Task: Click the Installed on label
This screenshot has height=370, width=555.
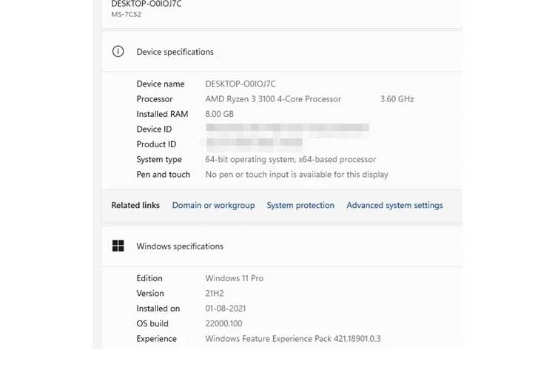Action: click(158, 309)
